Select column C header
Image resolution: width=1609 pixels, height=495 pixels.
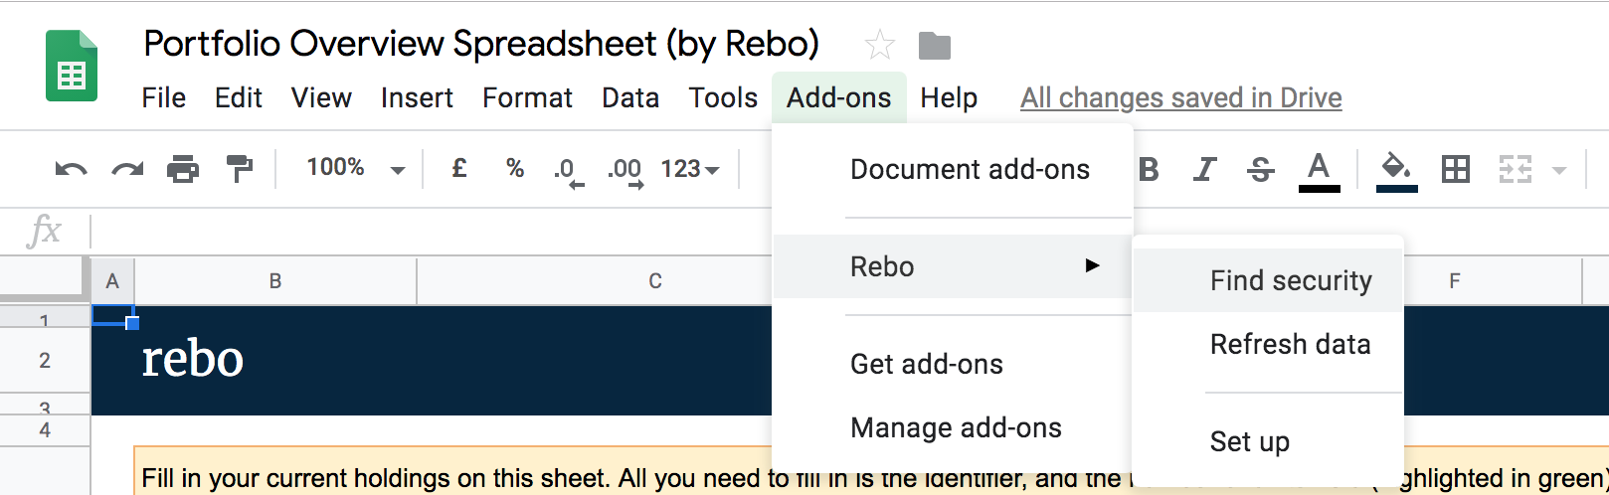[x=655, y=281]
